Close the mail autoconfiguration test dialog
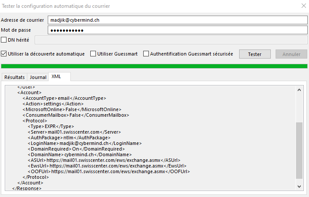Screen dimensions: 309x197 302,6
